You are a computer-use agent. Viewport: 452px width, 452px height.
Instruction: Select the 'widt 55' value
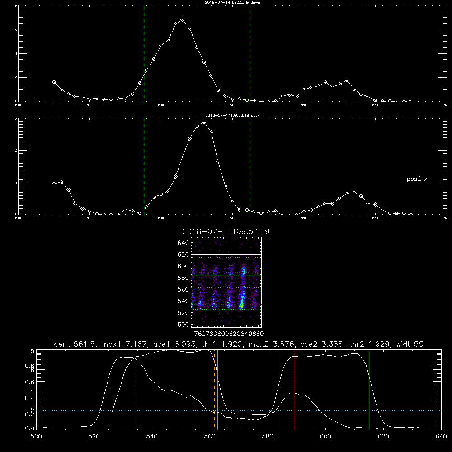tap(410, 344)
